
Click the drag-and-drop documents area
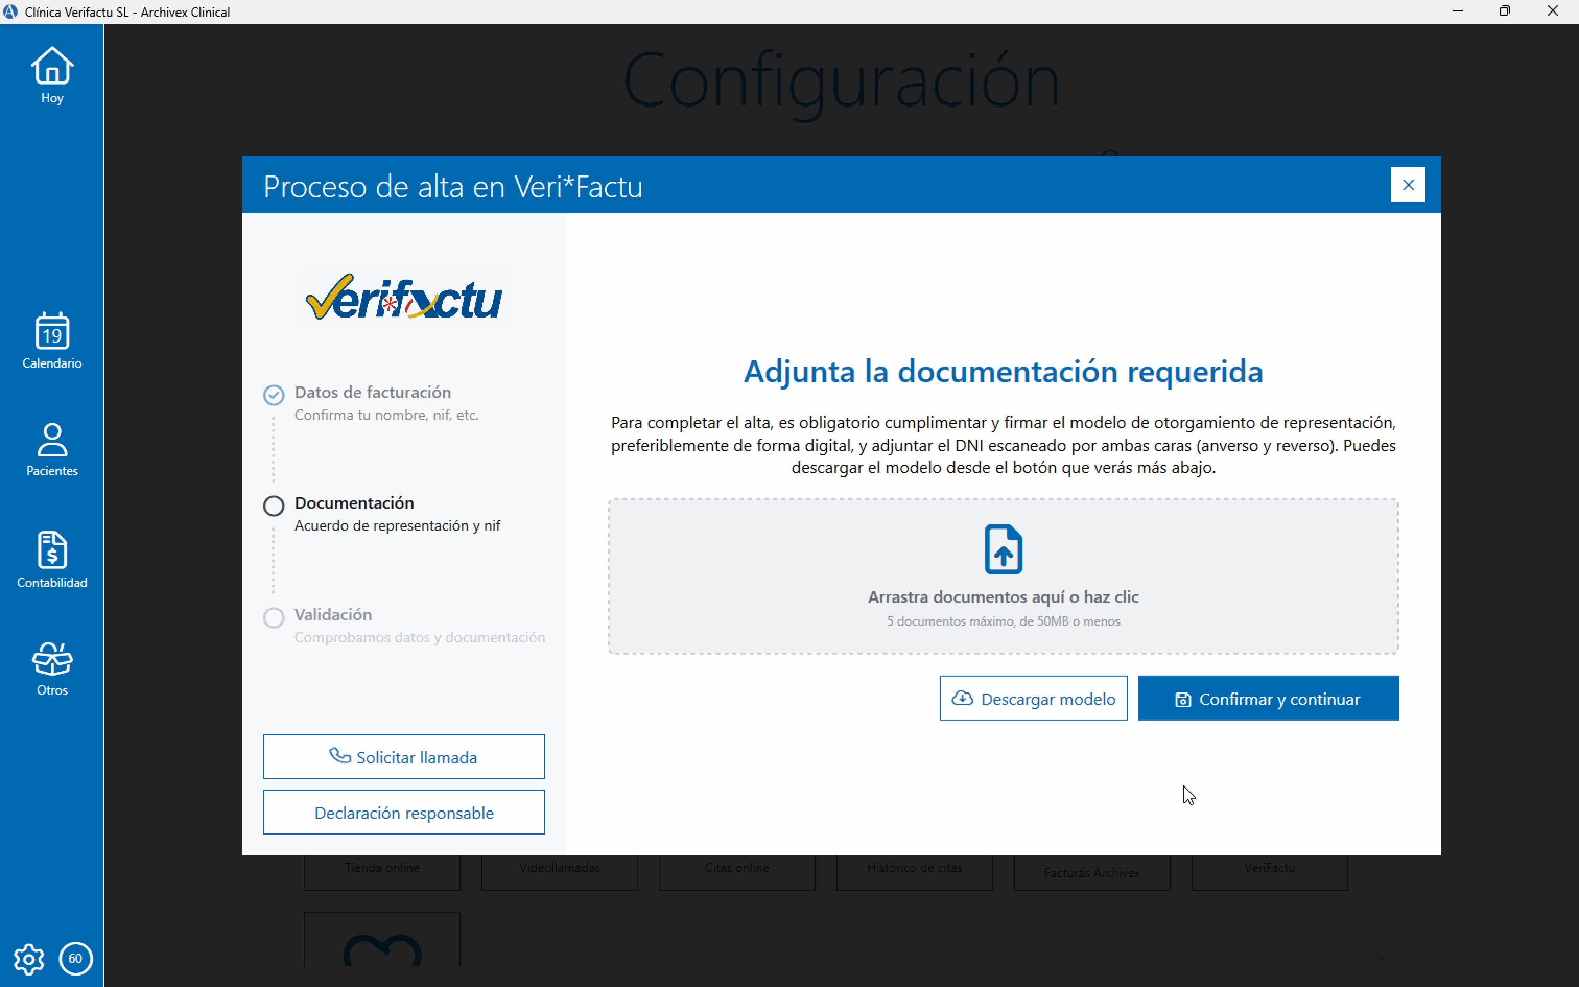point(1003,577)
